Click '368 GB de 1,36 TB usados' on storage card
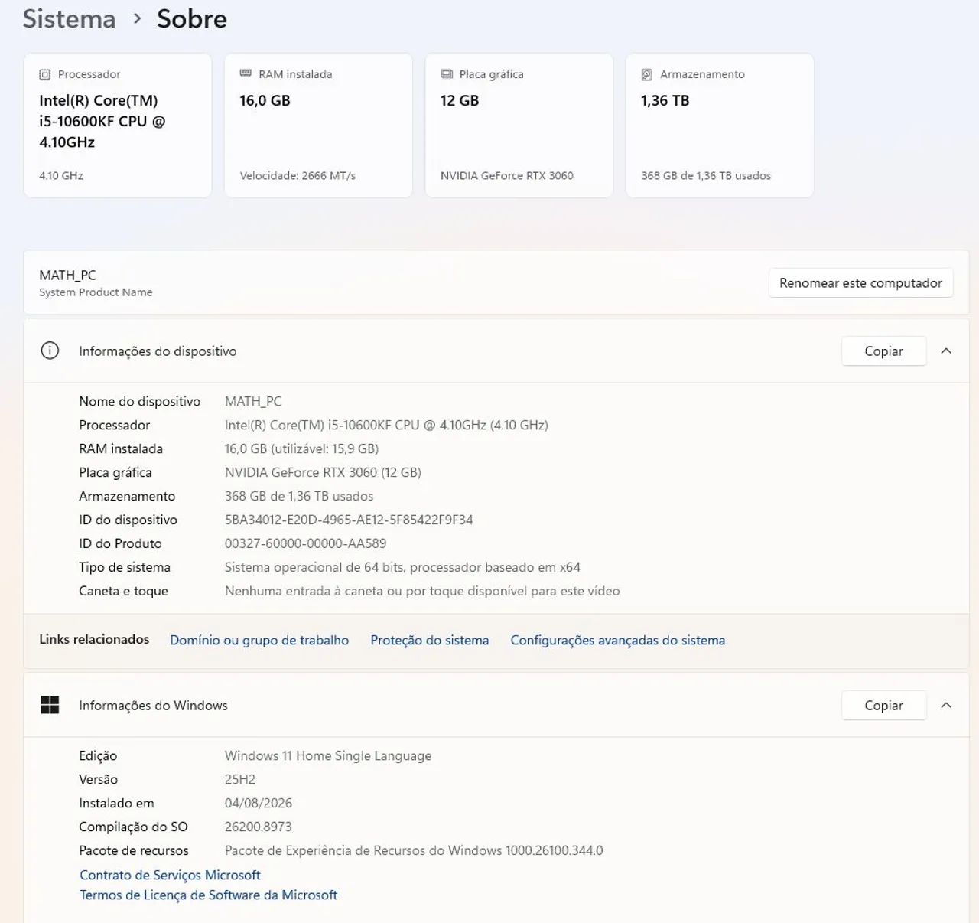979x923 pixels. [706, 175]
